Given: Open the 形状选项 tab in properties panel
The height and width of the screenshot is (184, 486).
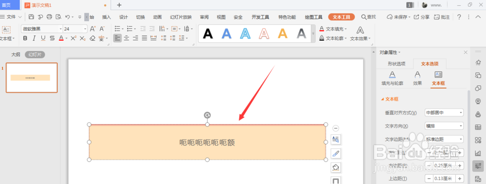Looking at the screenshot, I should 397,64.
